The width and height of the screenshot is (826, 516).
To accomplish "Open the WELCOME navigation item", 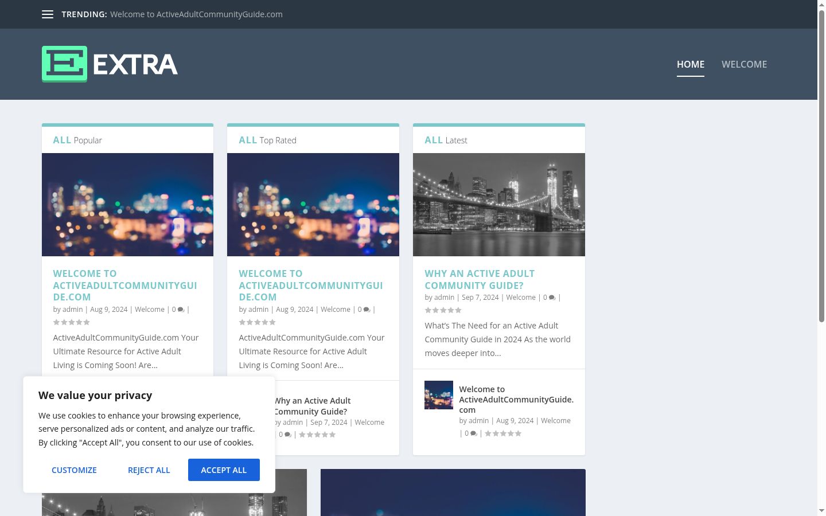I will click(744, 64).
